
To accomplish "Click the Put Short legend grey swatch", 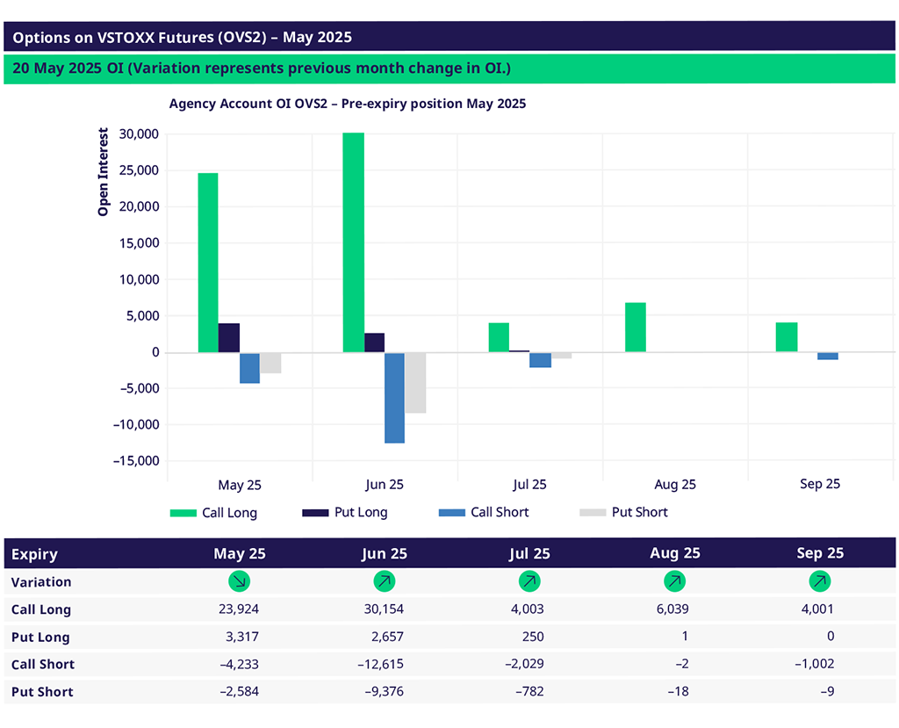I will (x=593, y=513).
